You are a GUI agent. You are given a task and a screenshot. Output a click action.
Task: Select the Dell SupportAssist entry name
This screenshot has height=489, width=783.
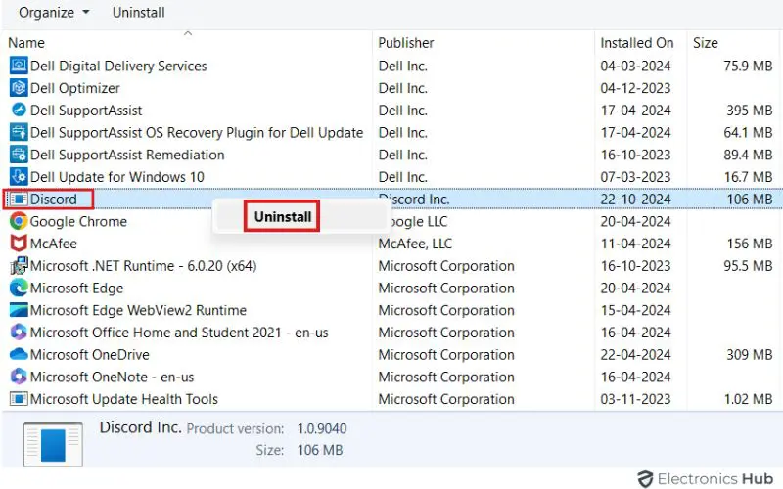pos(86,111)
